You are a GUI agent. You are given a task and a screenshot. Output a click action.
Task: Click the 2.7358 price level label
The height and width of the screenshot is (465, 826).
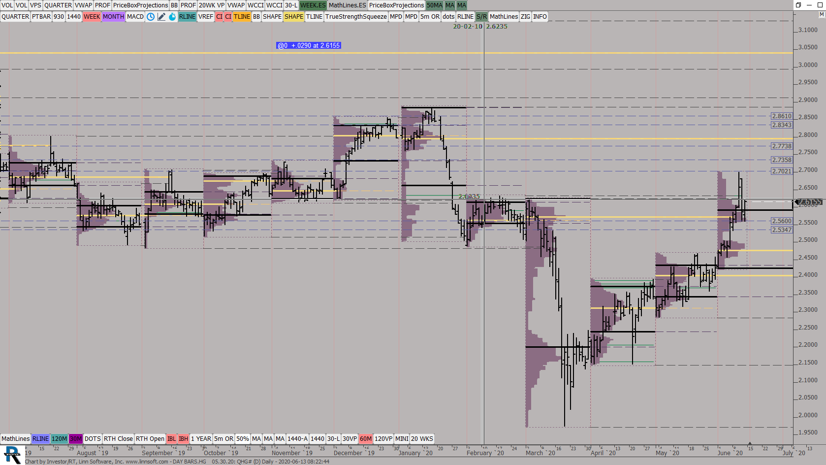[x=782, y=160]
